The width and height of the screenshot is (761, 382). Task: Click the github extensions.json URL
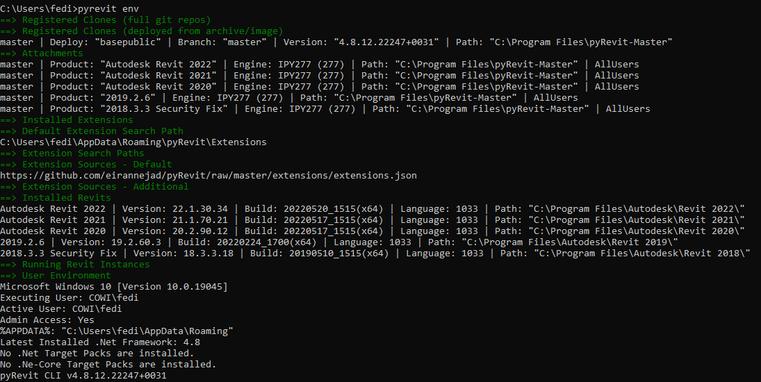208,176
